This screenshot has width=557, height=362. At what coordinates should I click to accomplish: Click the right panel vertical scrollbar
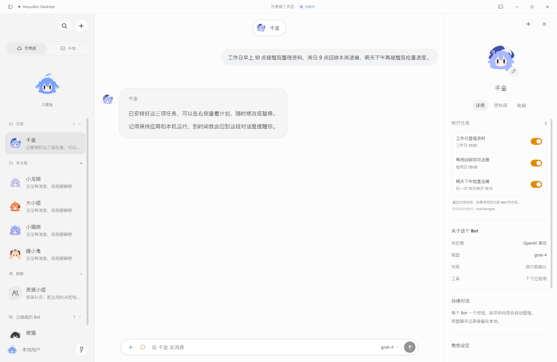pyautogui.click(x=552, y=204)
